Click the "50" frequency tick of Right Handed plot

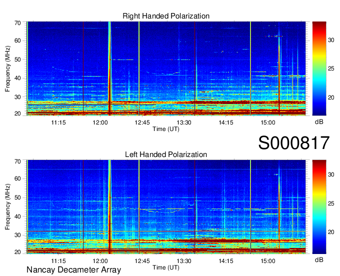[18, 59]
